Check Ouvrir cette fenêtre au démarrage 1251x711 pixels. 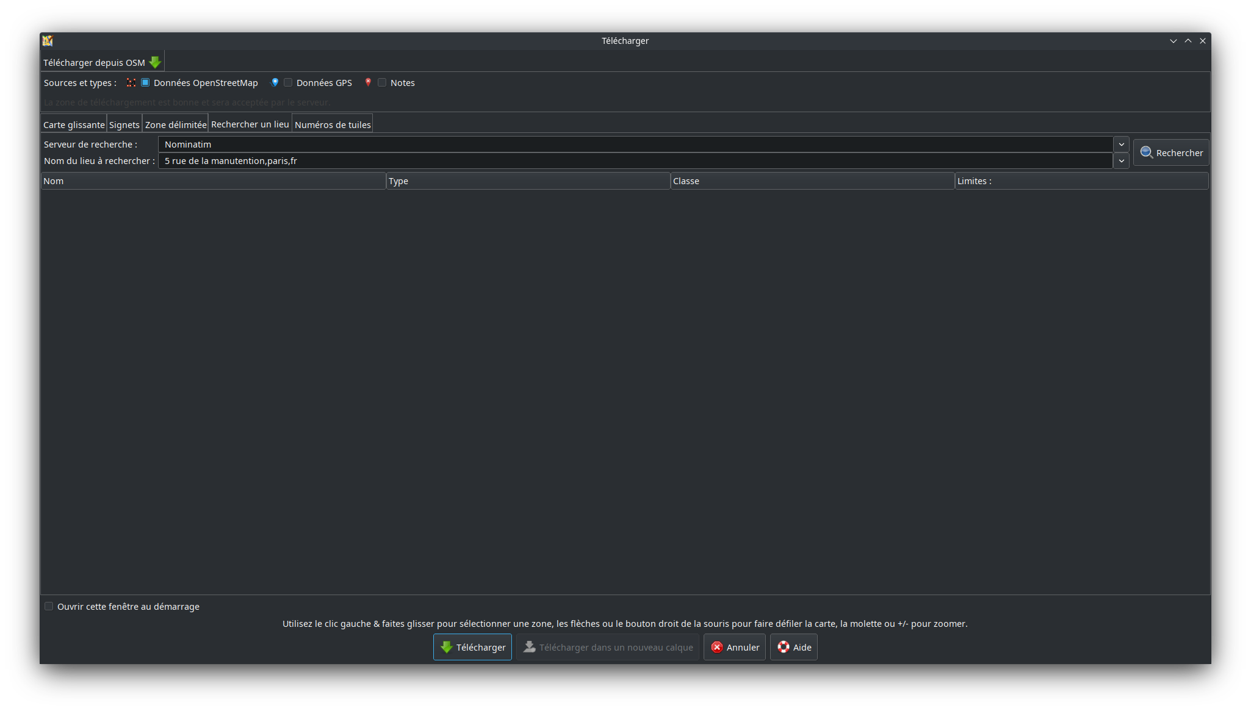(49, 606)
